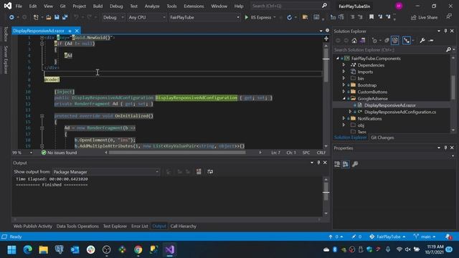The image size is (459, 258).
Task: Open the Call Hierarchy tab
Action: click(x=184, y=226)
